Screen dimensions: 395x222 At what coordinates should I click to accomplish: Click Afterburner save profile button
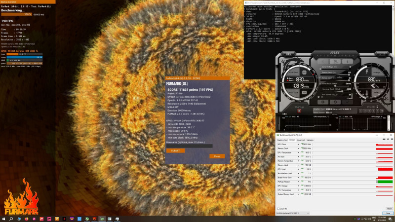pyautogui.click(x=382, y=111)
